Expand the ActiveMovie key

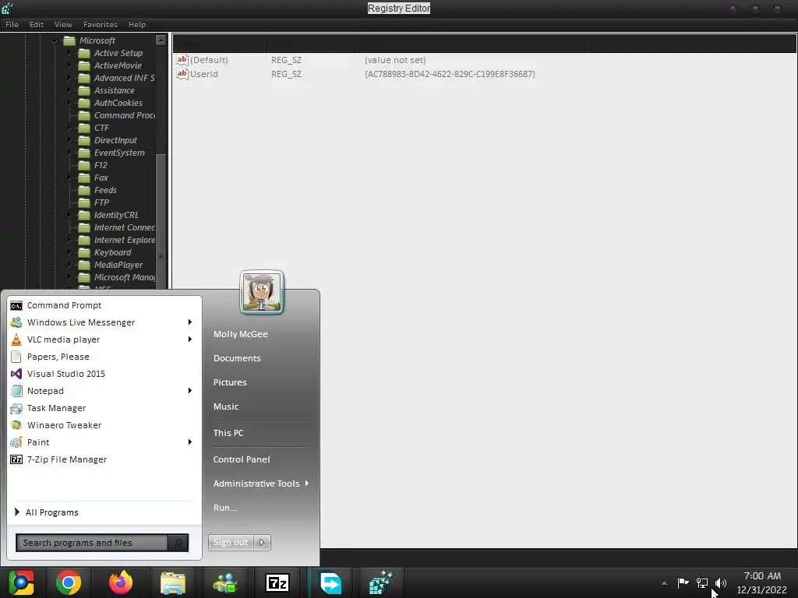[x=69, y=65]
